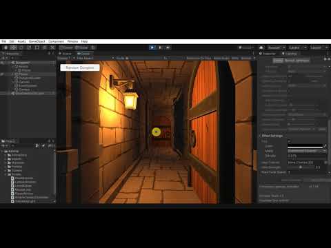The height and width of the screenshot is (248, 331).
Task: Open object picker for Halo Texture
Action: (325, 163)
